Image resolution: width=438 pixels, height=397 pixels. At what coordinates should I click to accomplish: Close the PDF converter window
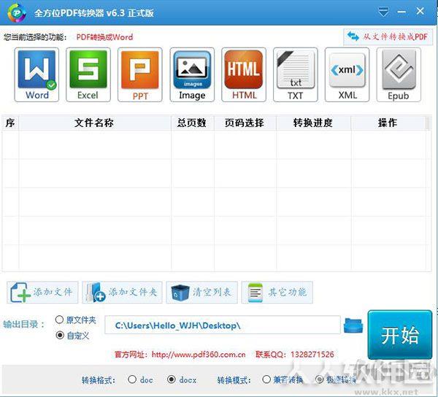tap(420, 11)
